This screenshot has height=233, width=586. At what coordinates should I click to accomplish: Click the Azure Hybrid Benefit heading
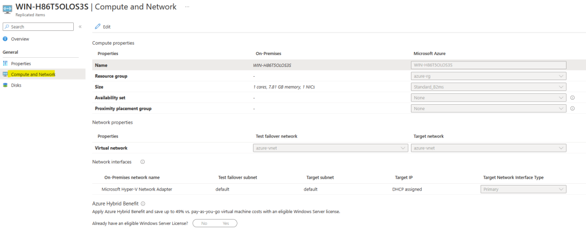[115, 204]
